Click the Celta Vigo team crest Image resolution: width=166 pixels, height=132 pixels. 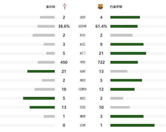coord(65,7)
